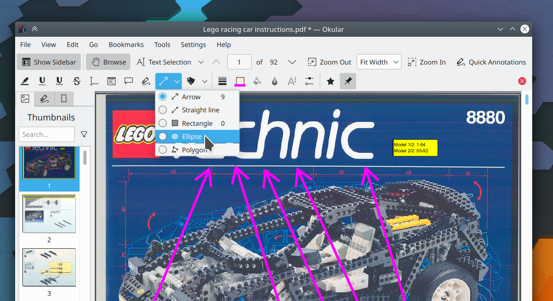This screenshot has width=553, height=301.
Task: Open the Inline Note tool
Action: click(112, 81)
